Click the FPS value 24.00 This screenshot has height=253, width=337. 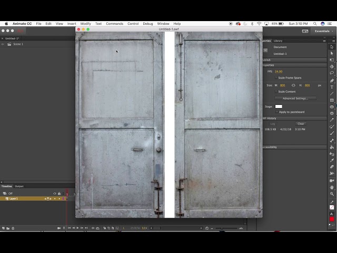click(279, 72)
